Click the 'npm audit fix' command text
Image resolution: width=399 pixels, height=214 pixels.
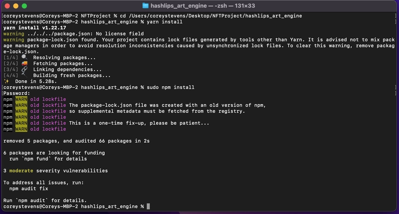[29, 189]
